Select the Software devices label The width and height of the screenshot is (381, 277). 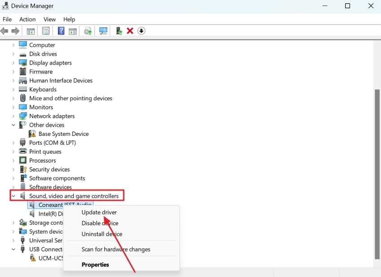(x=50, y=187)
